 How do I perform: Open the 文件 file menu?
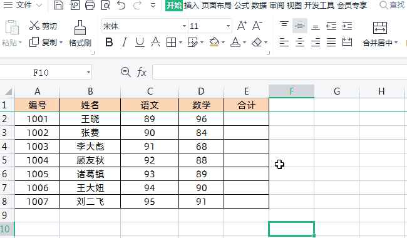click(x=23, y=5)
